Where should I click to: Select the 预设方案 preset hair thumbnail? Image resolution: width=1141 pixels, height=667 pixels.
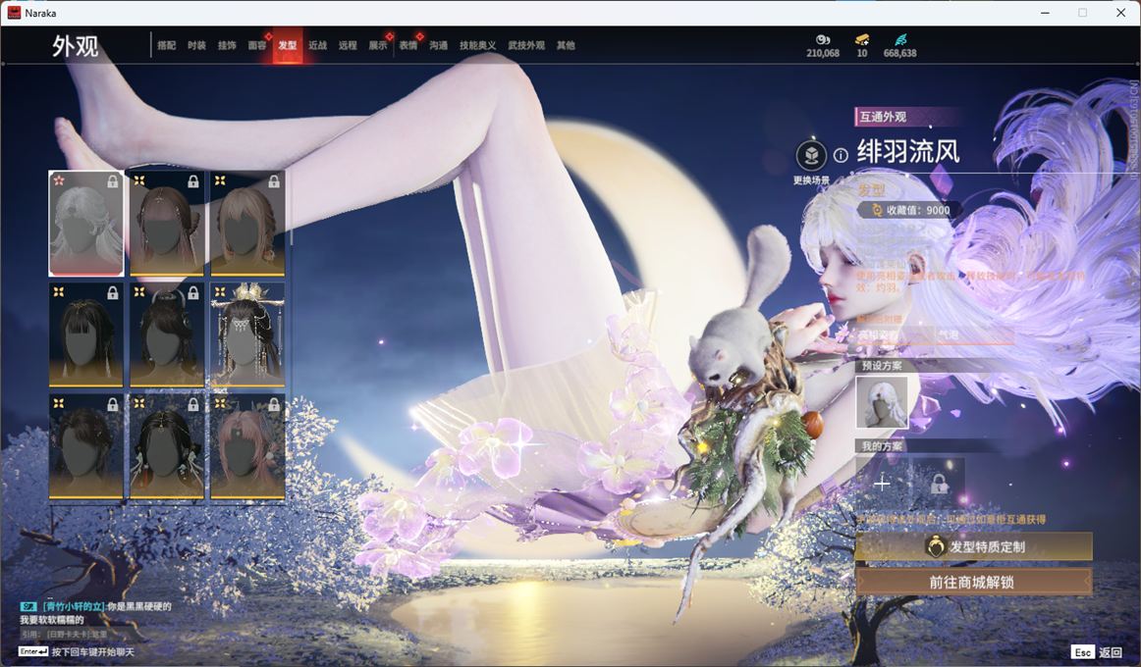881,402
